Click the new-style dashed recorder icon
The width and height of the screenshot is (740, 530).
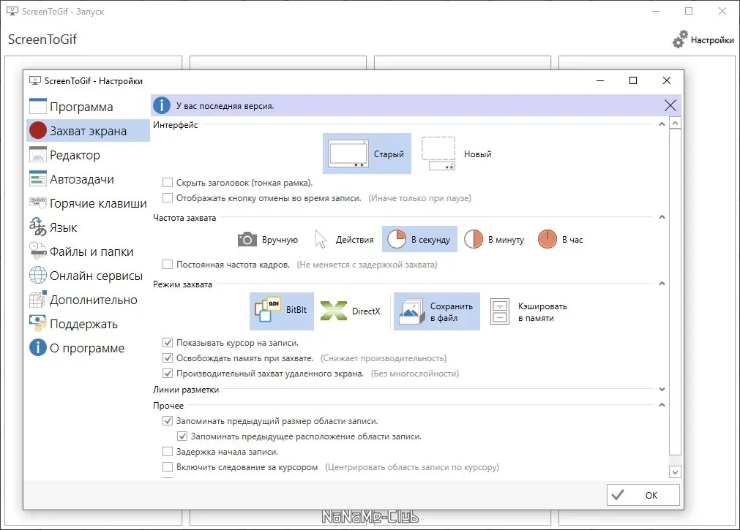[438, 154]
